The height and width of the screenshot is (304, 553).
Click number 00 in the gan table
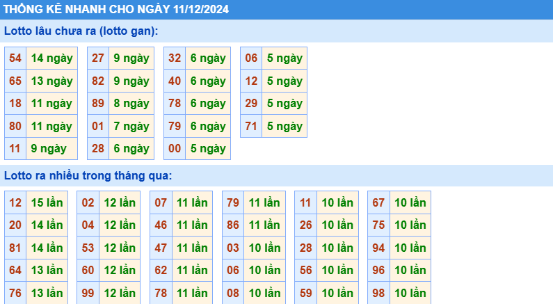tap(175, 148)
